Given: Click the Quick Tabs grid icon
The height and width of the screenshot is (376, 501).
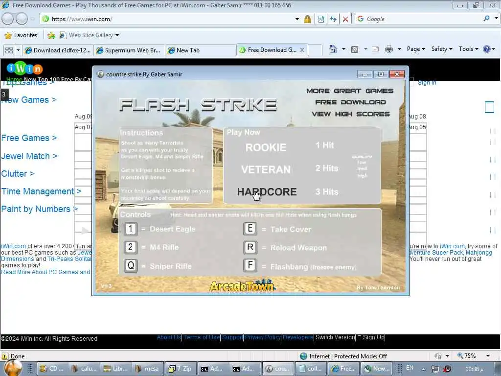Looking at the screenshot, I should click(9, 50).
